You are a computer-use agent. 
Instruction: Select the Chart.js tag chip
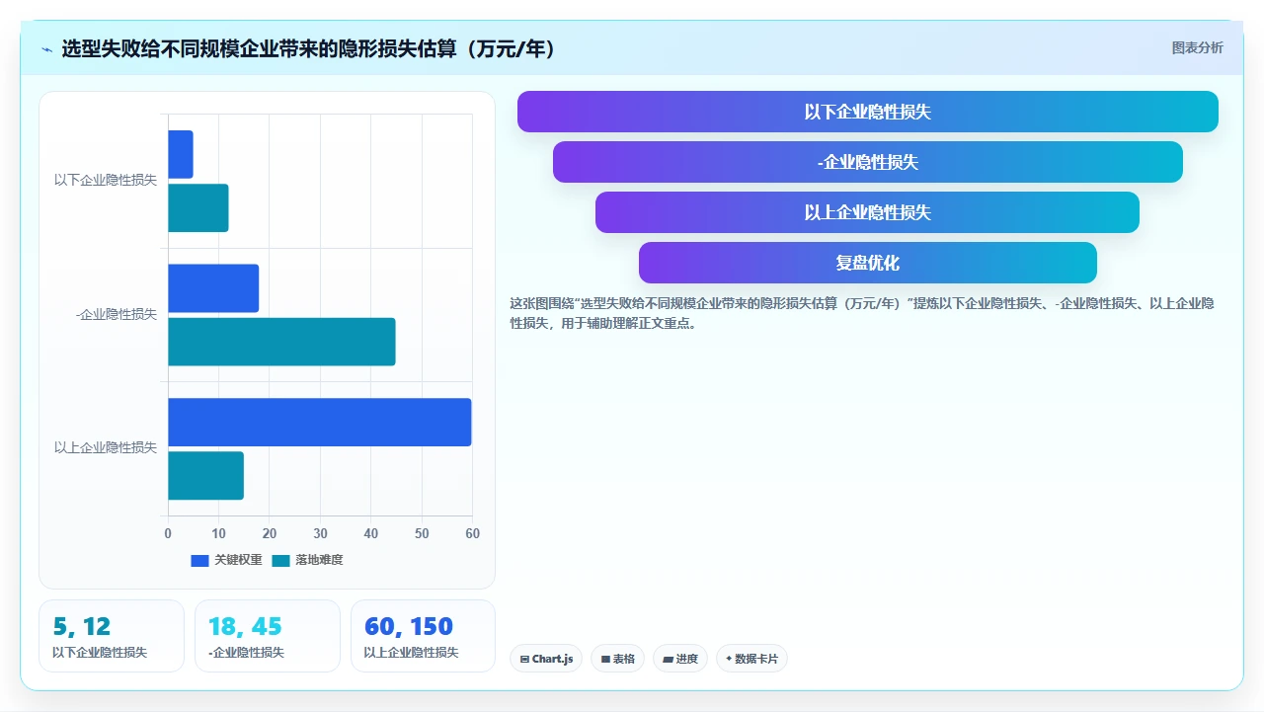(546, 659)
